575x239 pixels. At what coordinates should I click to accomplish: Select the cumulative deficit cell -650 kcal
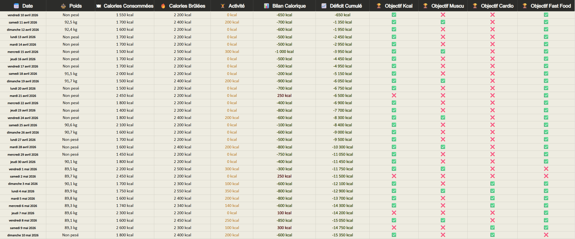(343, 15)
